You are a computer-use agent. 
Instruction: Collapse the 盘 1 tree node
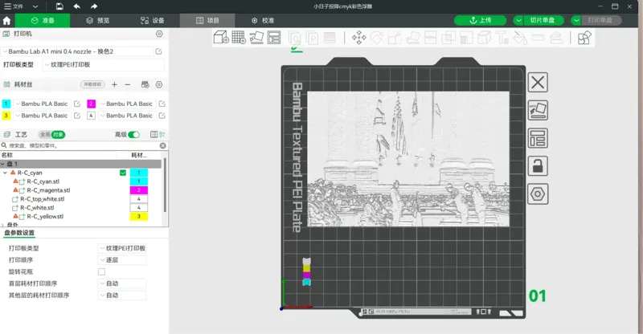pos(2,164)
